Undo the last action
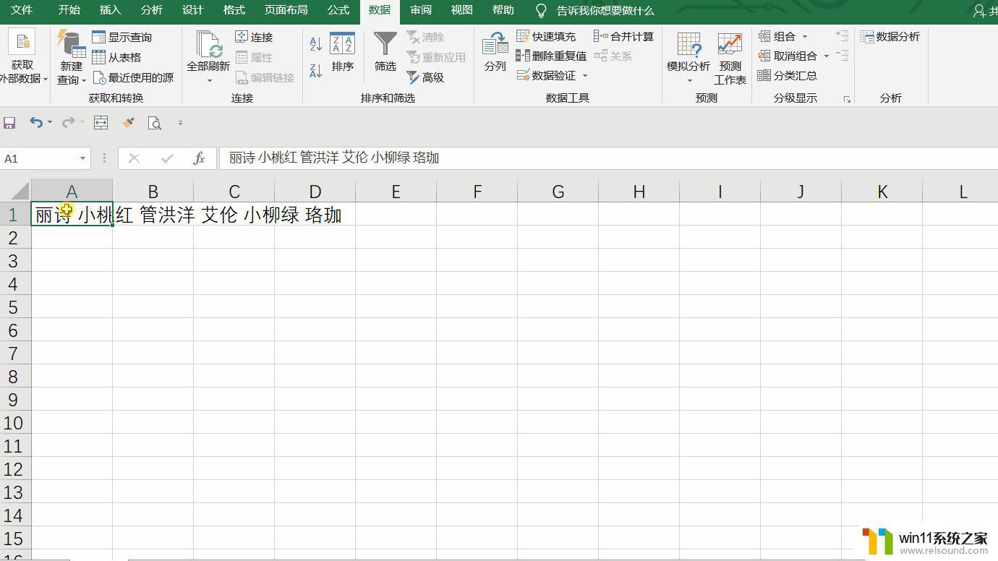 [35, 123]
